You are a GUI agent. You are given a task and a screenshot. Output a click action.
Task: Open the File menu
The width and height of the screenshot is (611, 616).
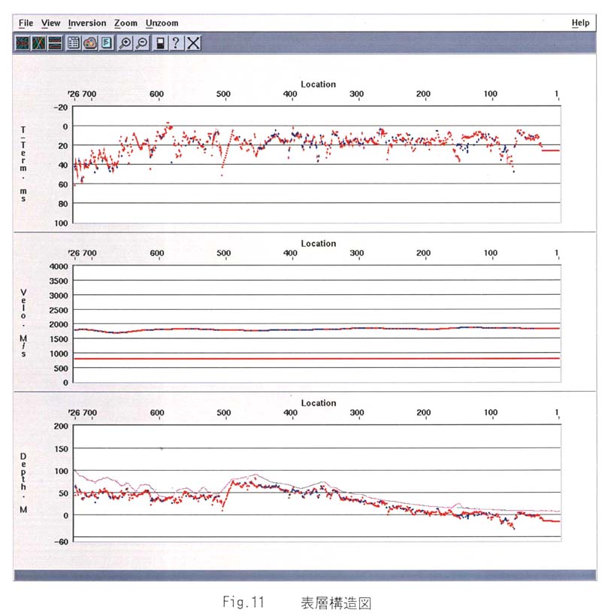[x=26, y=23]
